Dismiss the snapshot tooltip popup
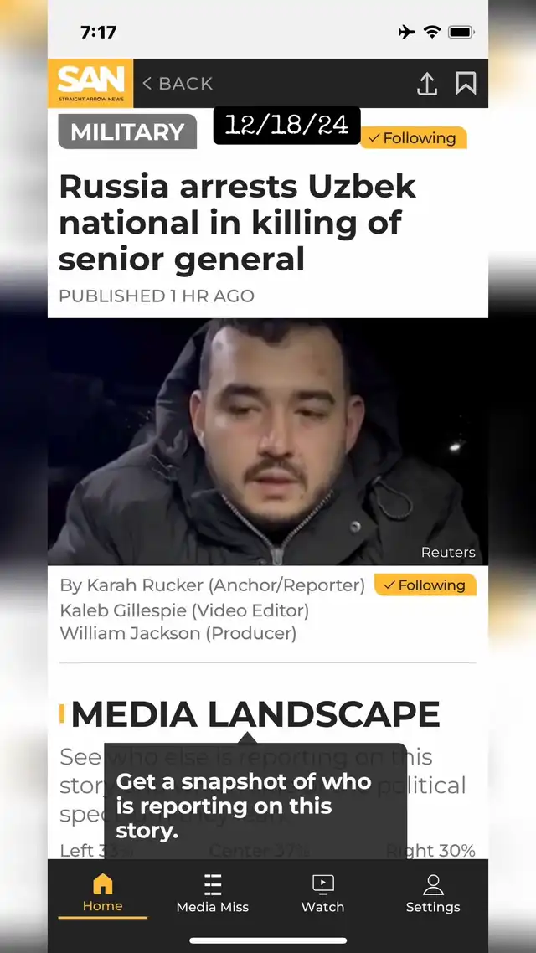This screenshot has width=536, height=953. pos(255,801)
